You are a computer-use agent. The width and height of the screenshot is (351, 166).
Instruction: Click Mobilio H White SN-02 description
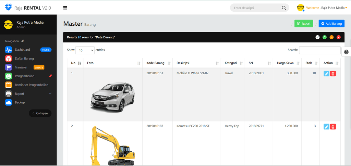193,73
